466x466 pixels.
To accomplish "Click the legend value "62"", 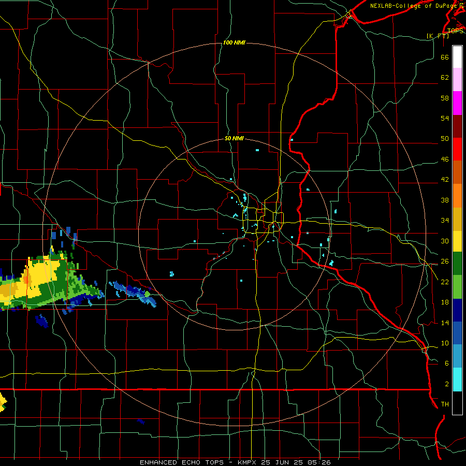I will point(445,78).
